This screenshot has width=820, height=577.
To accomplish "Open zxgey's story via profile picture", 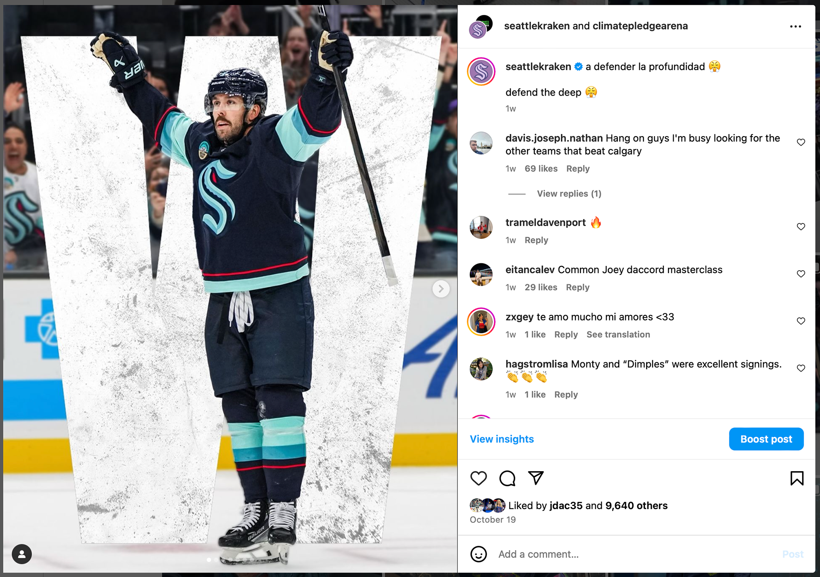I will pyautogui.click(x=481, y=322).
